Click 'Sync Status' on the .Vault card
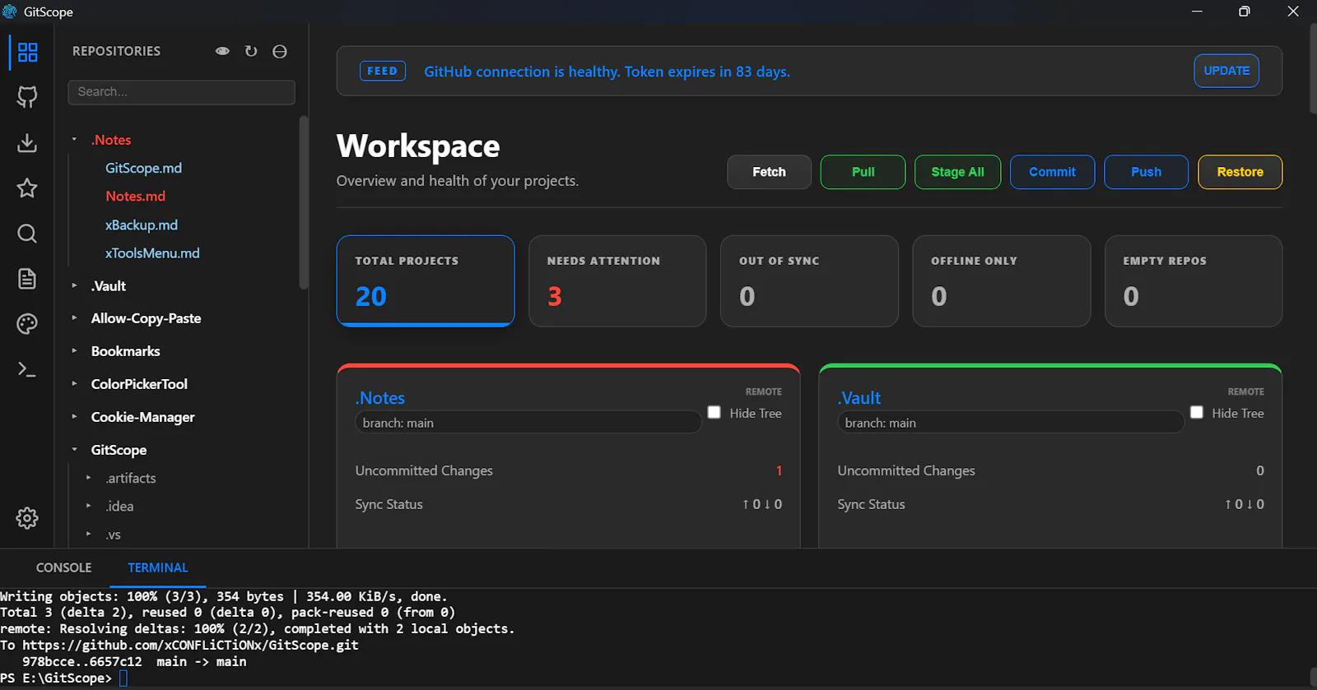This screenshot has height=690, width=1317. (x=871, y=504)
